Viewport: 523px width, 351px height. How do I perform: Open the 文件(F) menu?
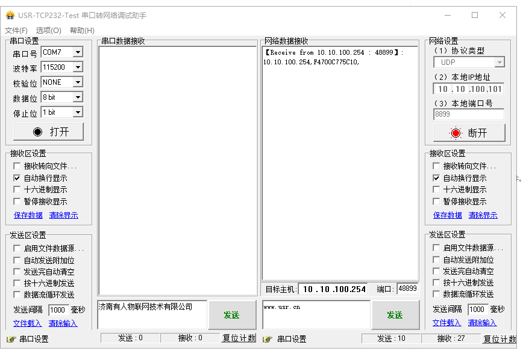point(16,31)
